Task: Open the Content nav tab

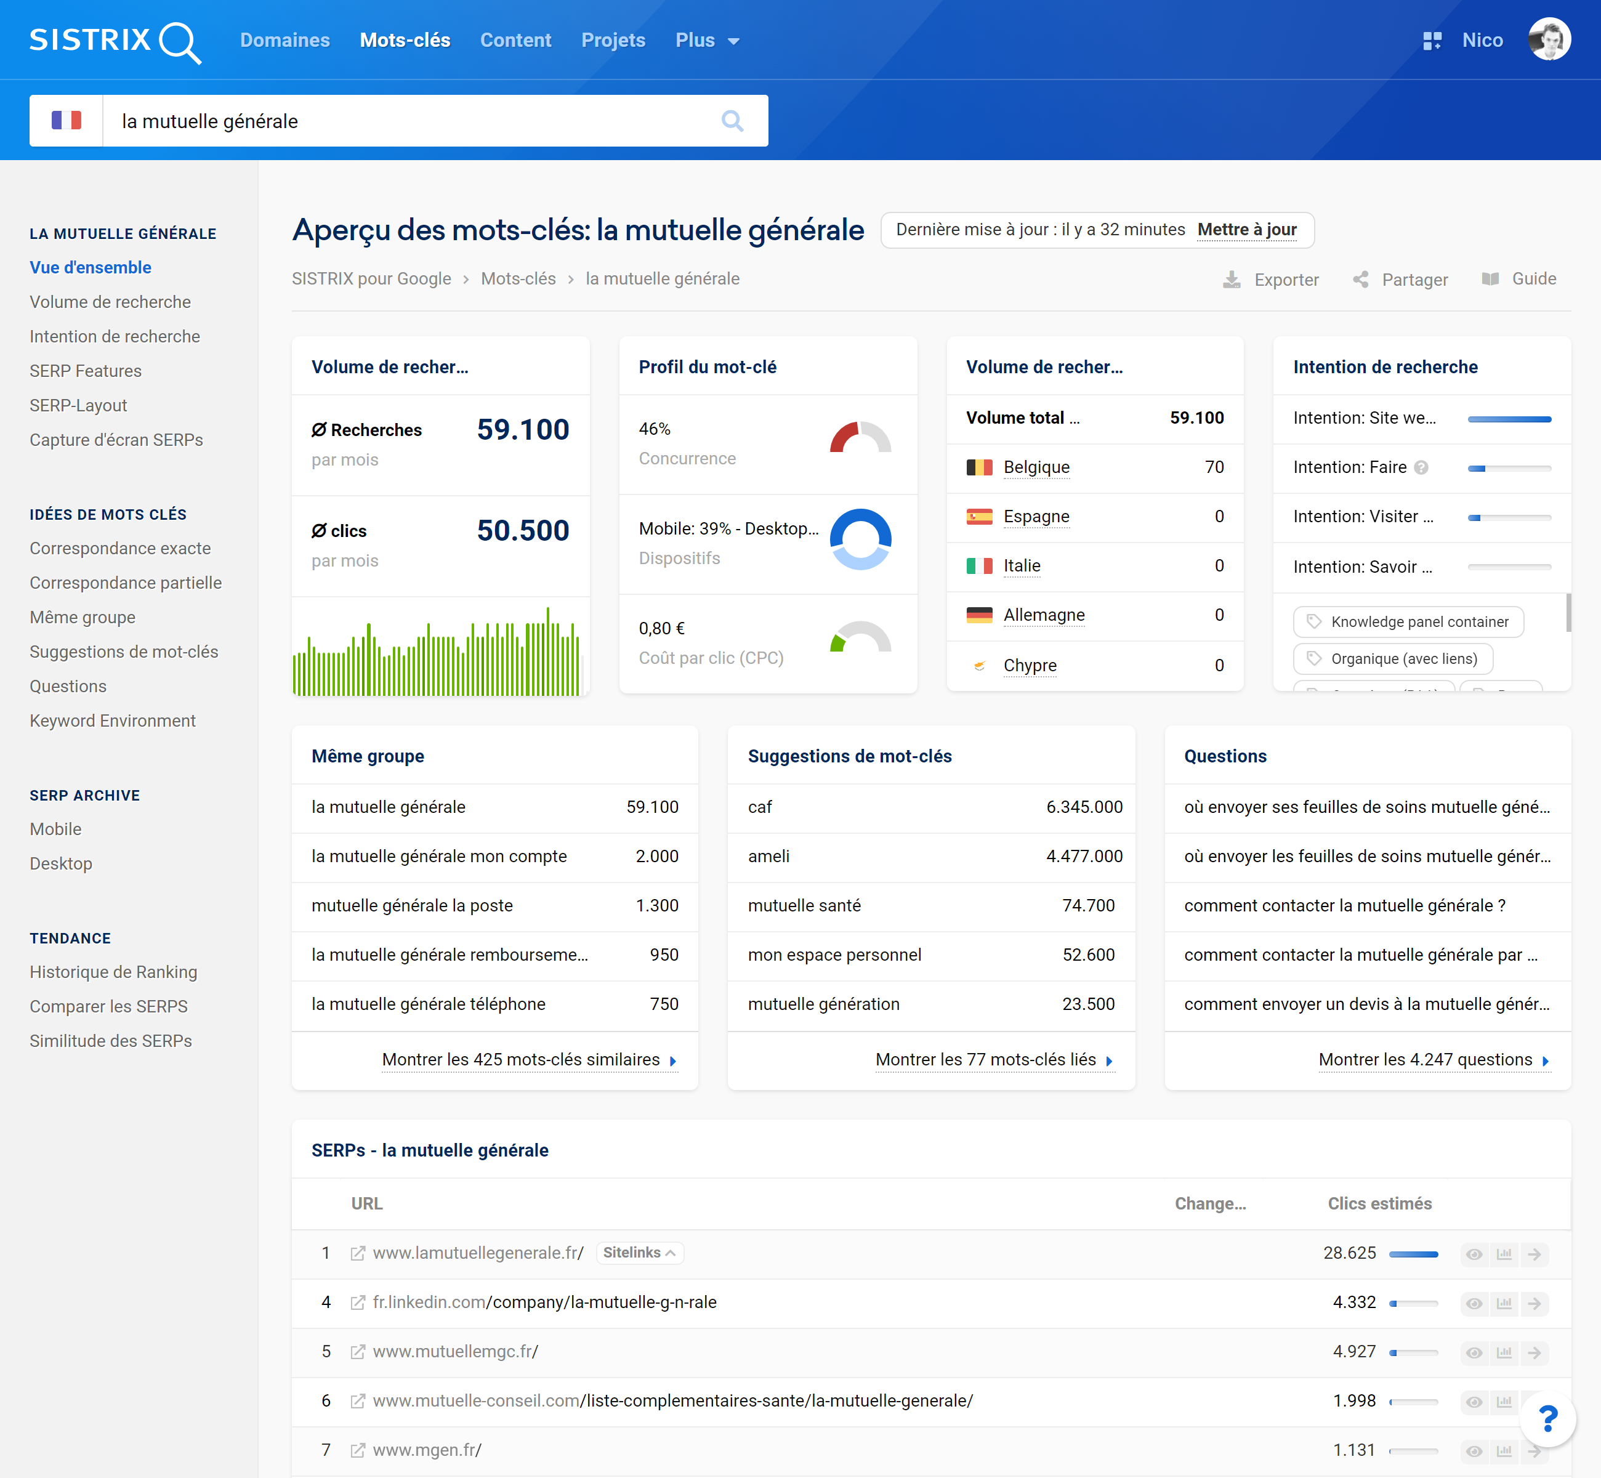Action: point(515,41)
